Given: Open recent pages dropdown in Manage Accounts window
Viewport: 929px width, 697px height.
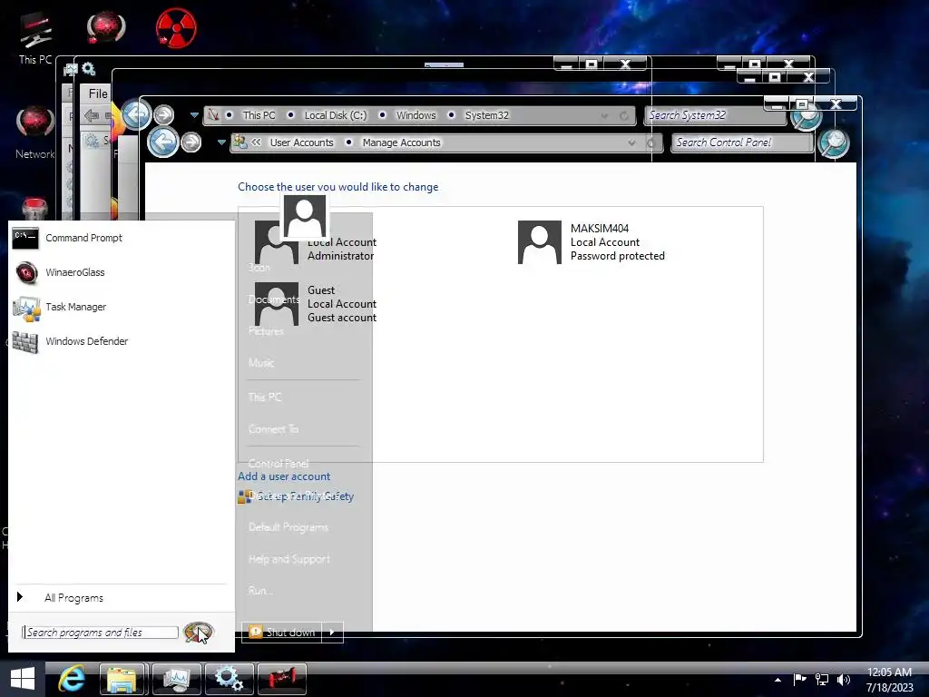Looking at the screenshot, I should [x=221, y=142].
